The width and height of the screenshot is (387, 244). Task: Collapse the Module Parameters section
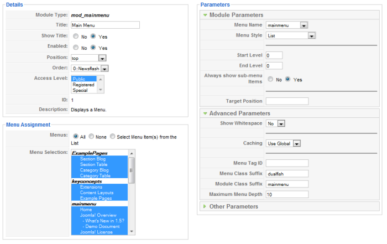pos(205,15)
